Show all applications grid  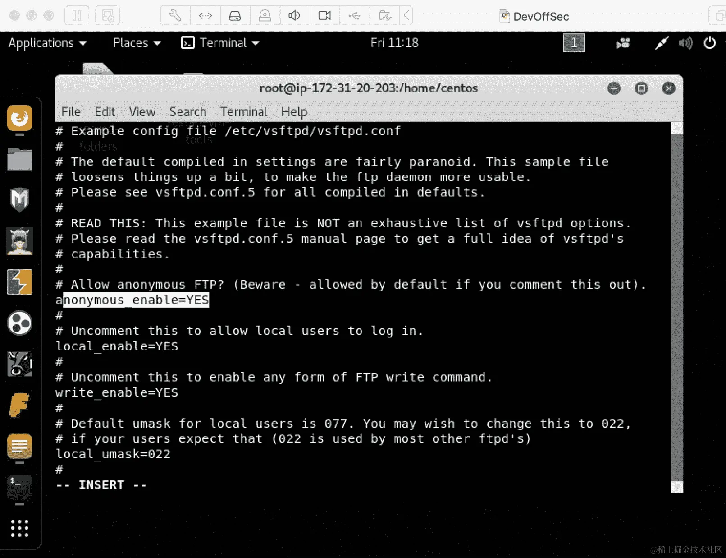point(19,528)
